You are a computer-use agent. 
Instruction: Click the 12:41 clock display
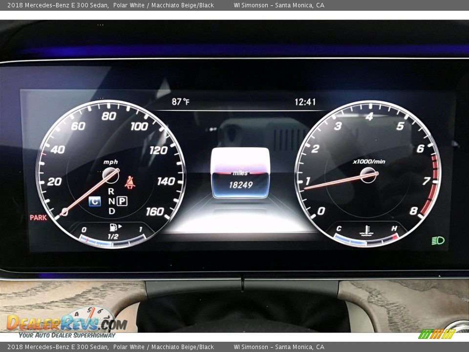pos(305,102)
